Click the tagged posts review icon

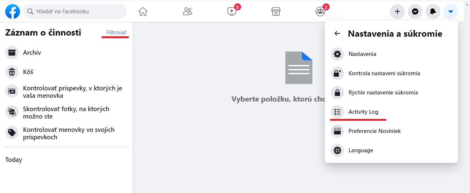click(x=12, y=91)
